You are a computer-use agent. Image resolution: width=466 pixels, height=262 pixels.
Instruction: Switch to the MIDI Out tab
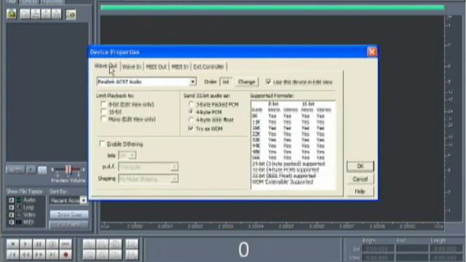pos(157,66)
